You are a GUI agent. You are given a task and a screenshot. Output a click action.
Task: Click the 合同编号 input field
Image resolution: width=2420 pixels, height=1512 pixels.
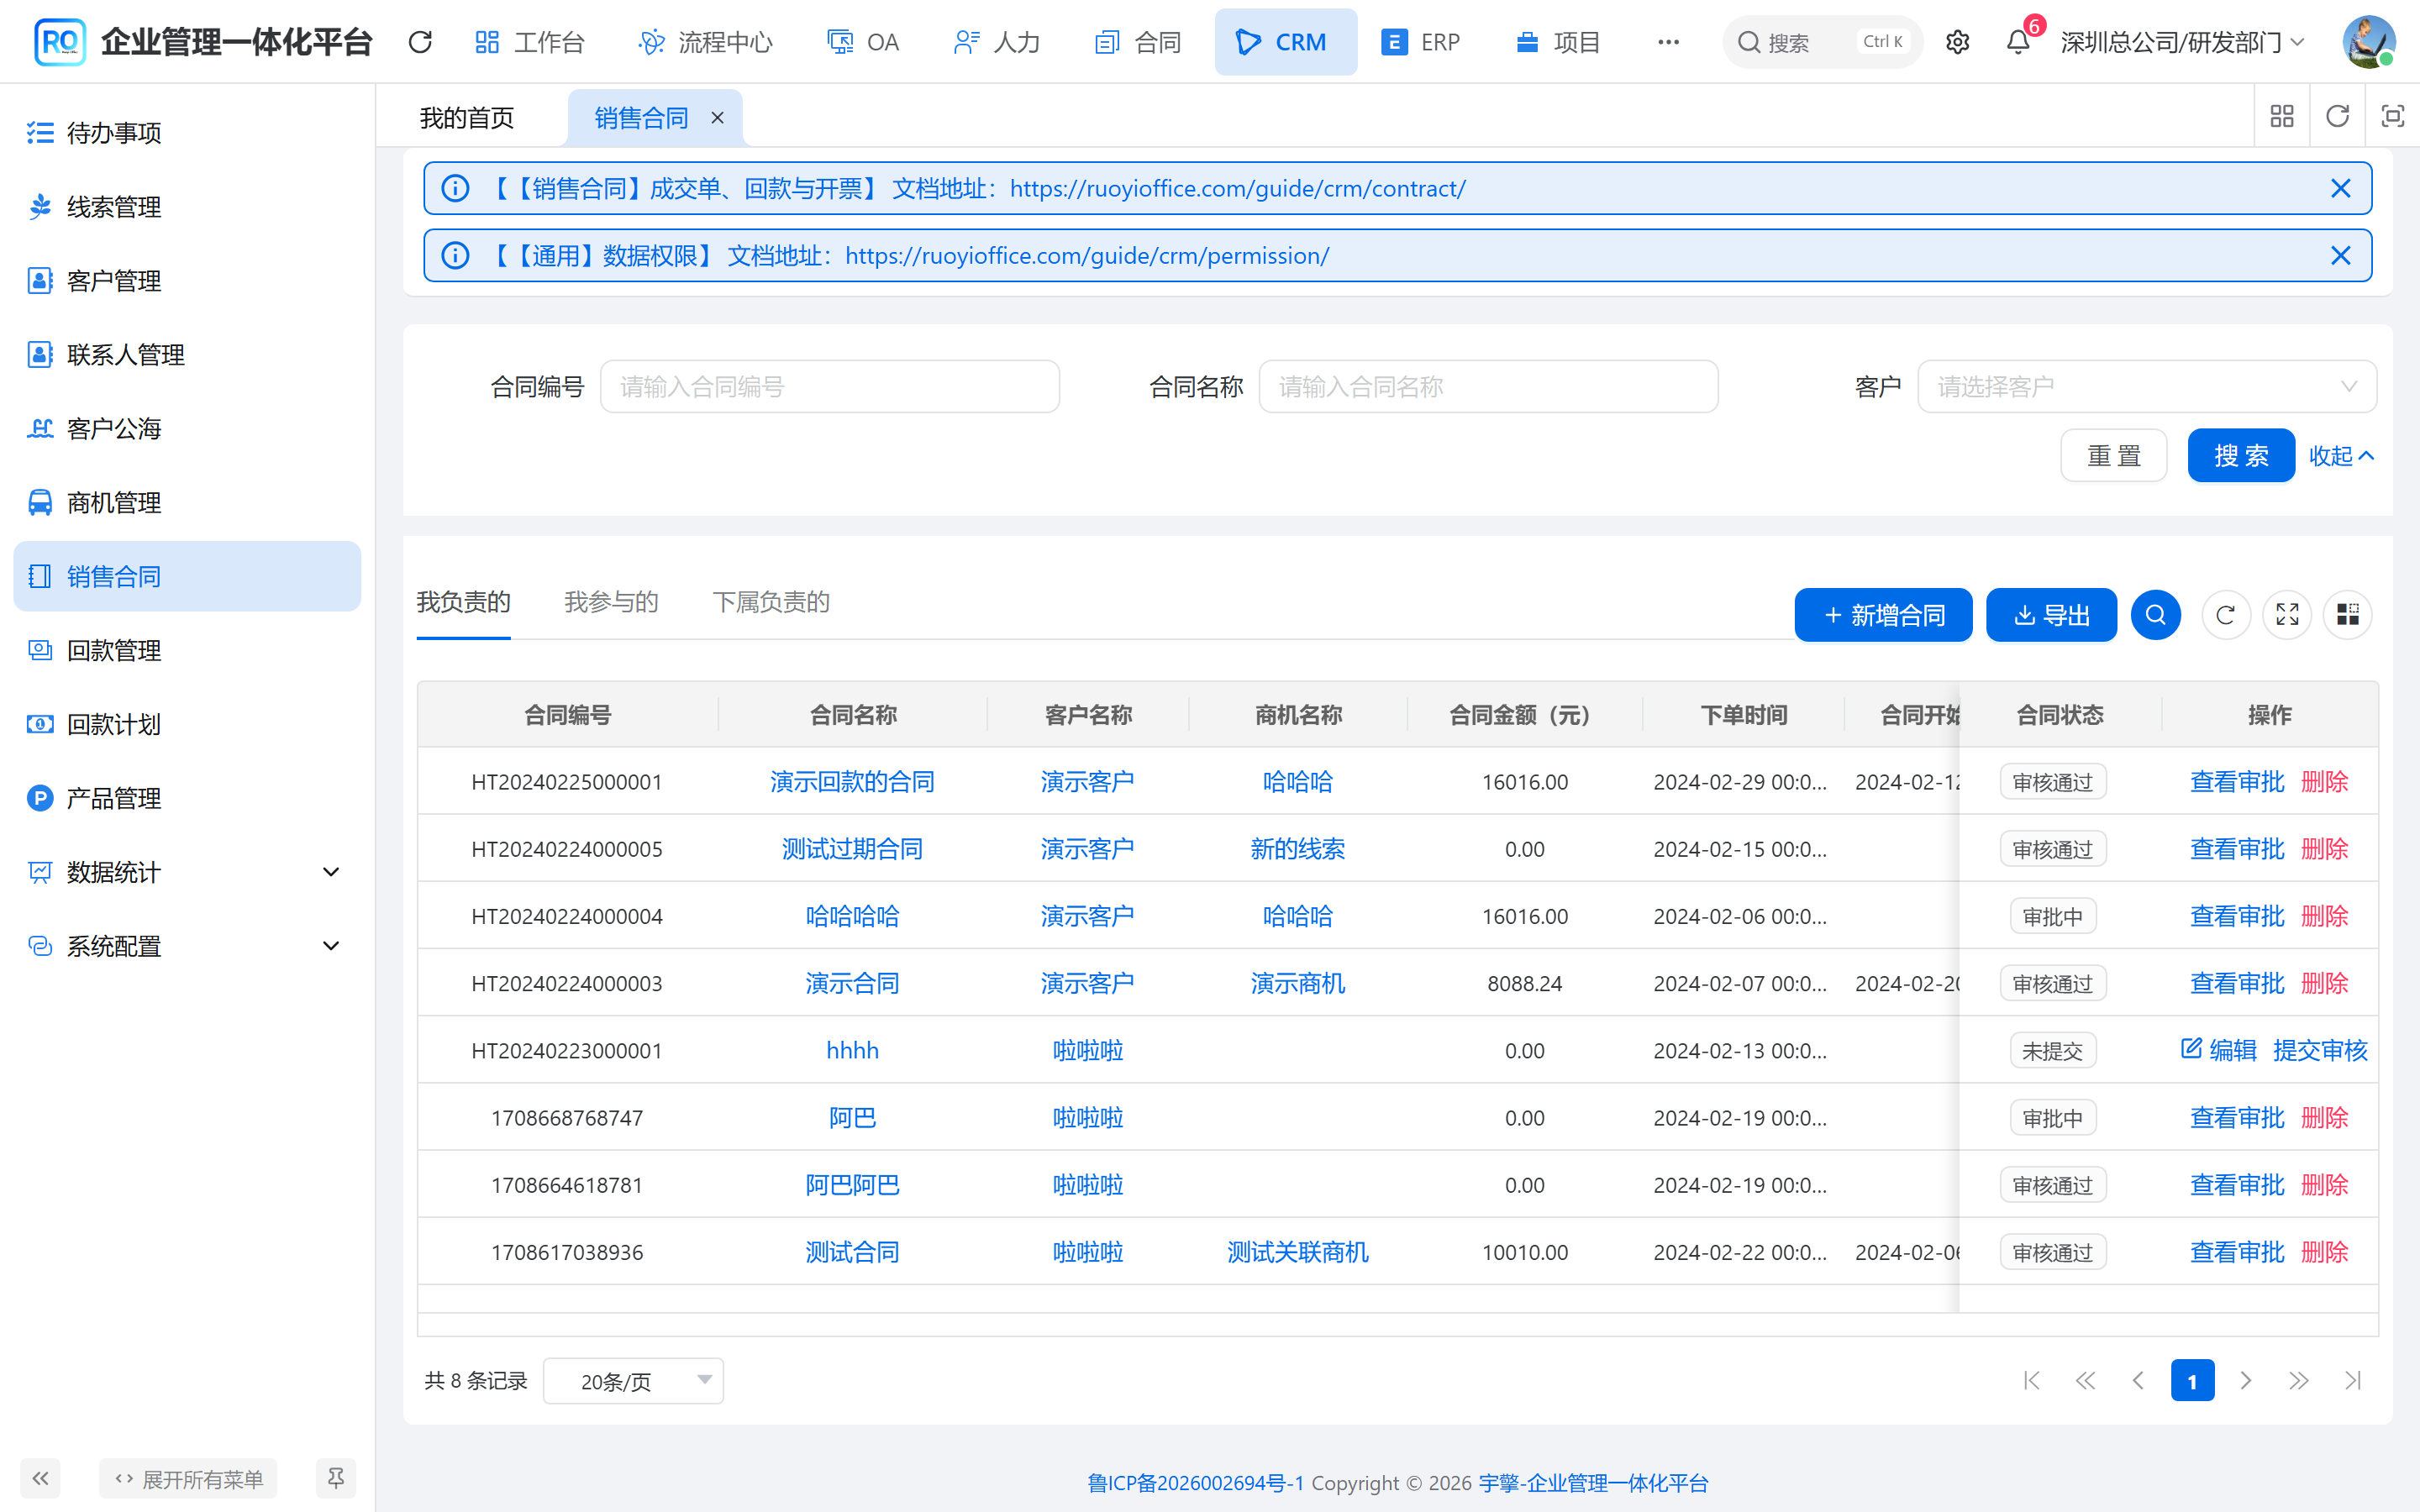830,386
